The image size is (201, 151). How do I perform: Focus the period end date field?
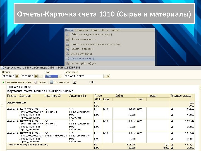click(28, 76)
